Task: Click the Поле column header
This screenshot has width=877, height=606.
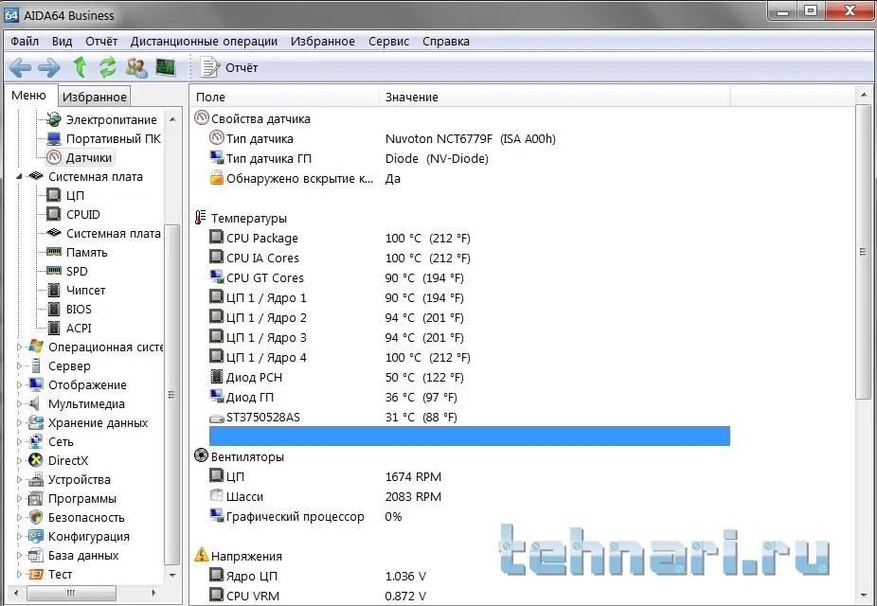Action: [285, 97]
